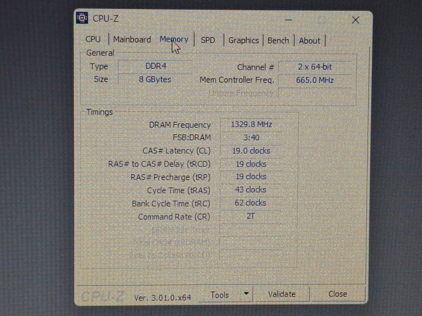The height and width of the screenshot is (316, 422).
Task: Click the DDR4 memory type field
Action: 155,66
